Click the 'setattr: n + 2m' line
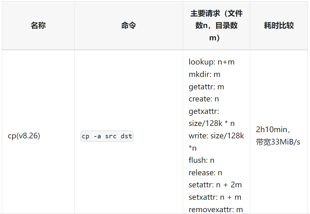The height and width of the screenshot is (214, 310). click(x=215, y=185)
